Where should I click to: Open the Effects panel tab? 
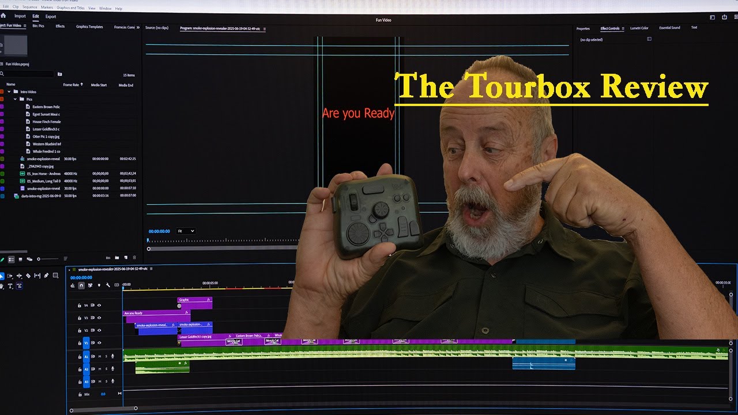(60, 26)
